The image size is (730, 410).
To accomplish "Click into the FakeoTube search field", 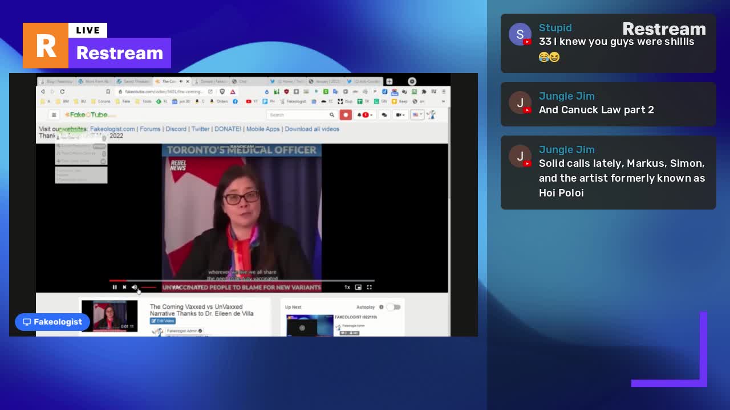I will (297, 114).
